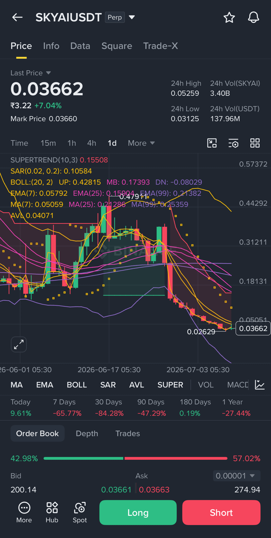The height and width of the screenshot is (538, 271).
Task: Open the SKYAIUSDT pair selector dropdown arrow
Action: pyautogui.click(x=132, y=17)
